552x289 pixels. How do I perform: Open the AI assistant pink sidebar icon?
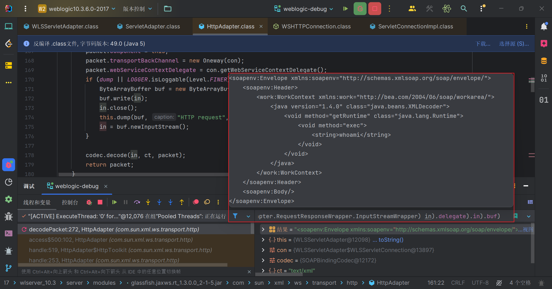click(x=544, y=44)
